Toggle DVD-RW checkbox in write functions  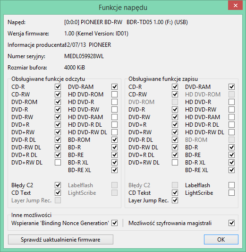tap(175, 117)
